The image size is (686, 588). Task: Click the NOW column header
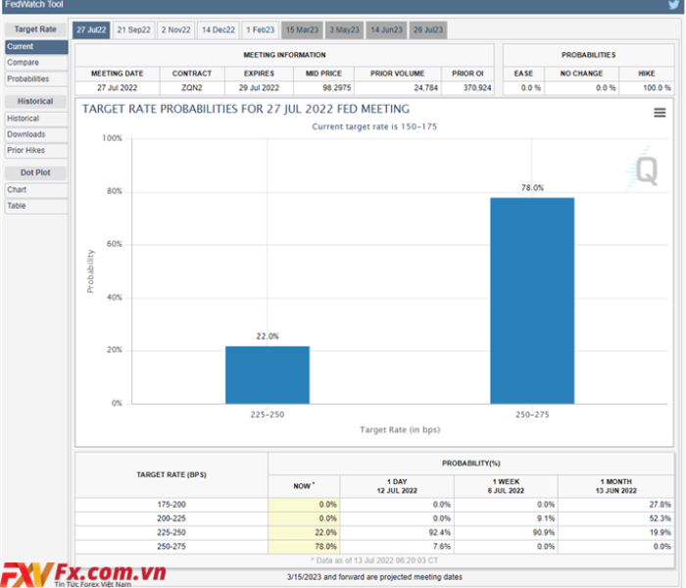304,486
